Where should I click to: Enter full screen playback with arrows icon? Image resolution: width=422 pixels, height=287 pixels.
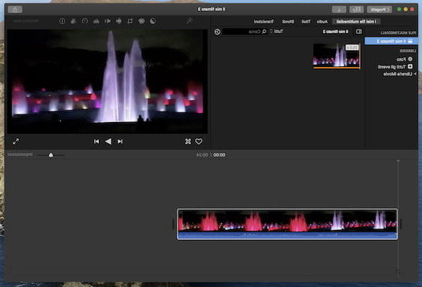[16, 141]
